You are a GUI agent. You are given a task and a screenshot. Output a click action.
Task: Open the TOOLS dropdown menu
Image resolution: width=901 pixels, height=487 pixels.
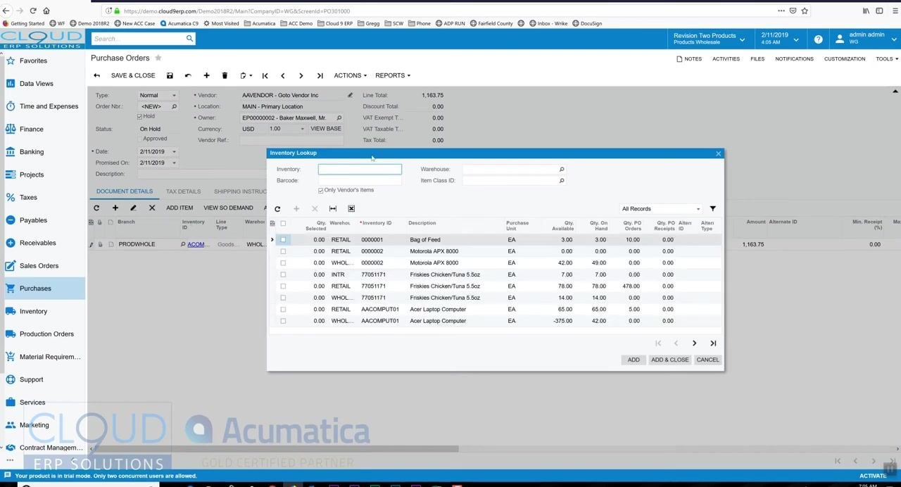coord(887,59)
